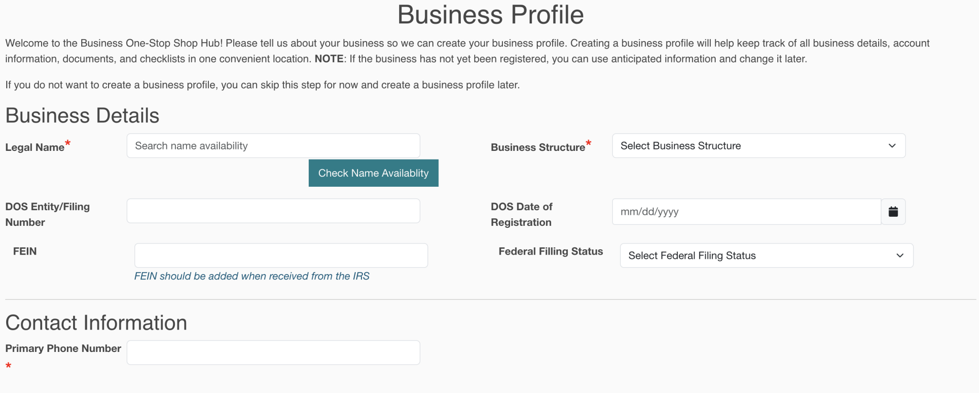Screen dimensions: 979x393
Task: Click the Contact Information section heading
Action: 96,323
